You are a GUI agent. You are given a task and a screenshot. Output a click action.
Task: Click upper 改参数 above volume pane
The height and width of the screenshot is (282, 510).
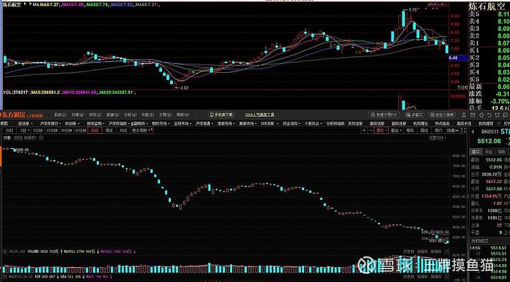point(409,252)
